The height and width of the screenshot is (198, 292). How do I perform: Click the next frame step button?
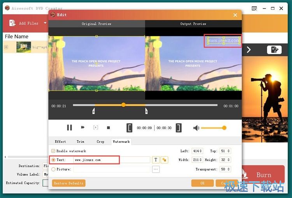click(x=95, y=128)
